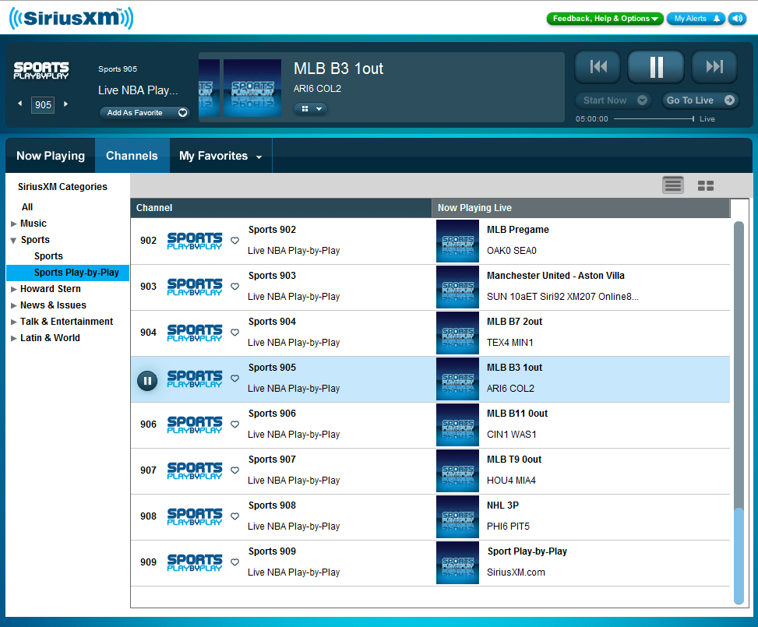This screenshot has height=627, width=758.
Task: Skip forward with the next track button
Action: (714, 67)
